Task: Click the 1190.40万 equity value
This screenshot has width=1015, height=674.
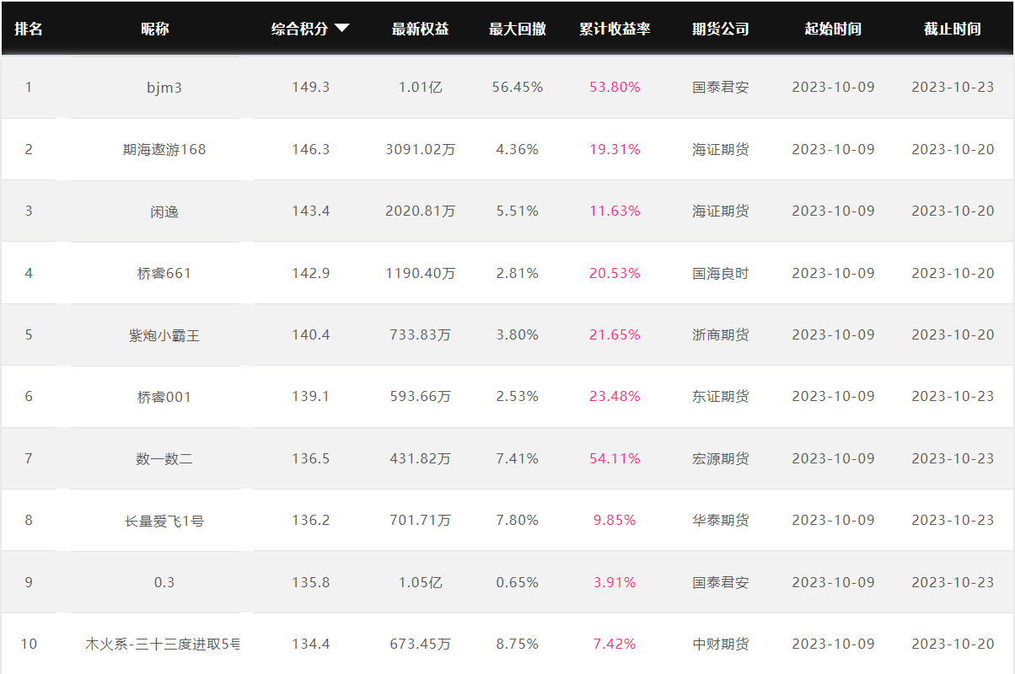Action: point(420,273)
